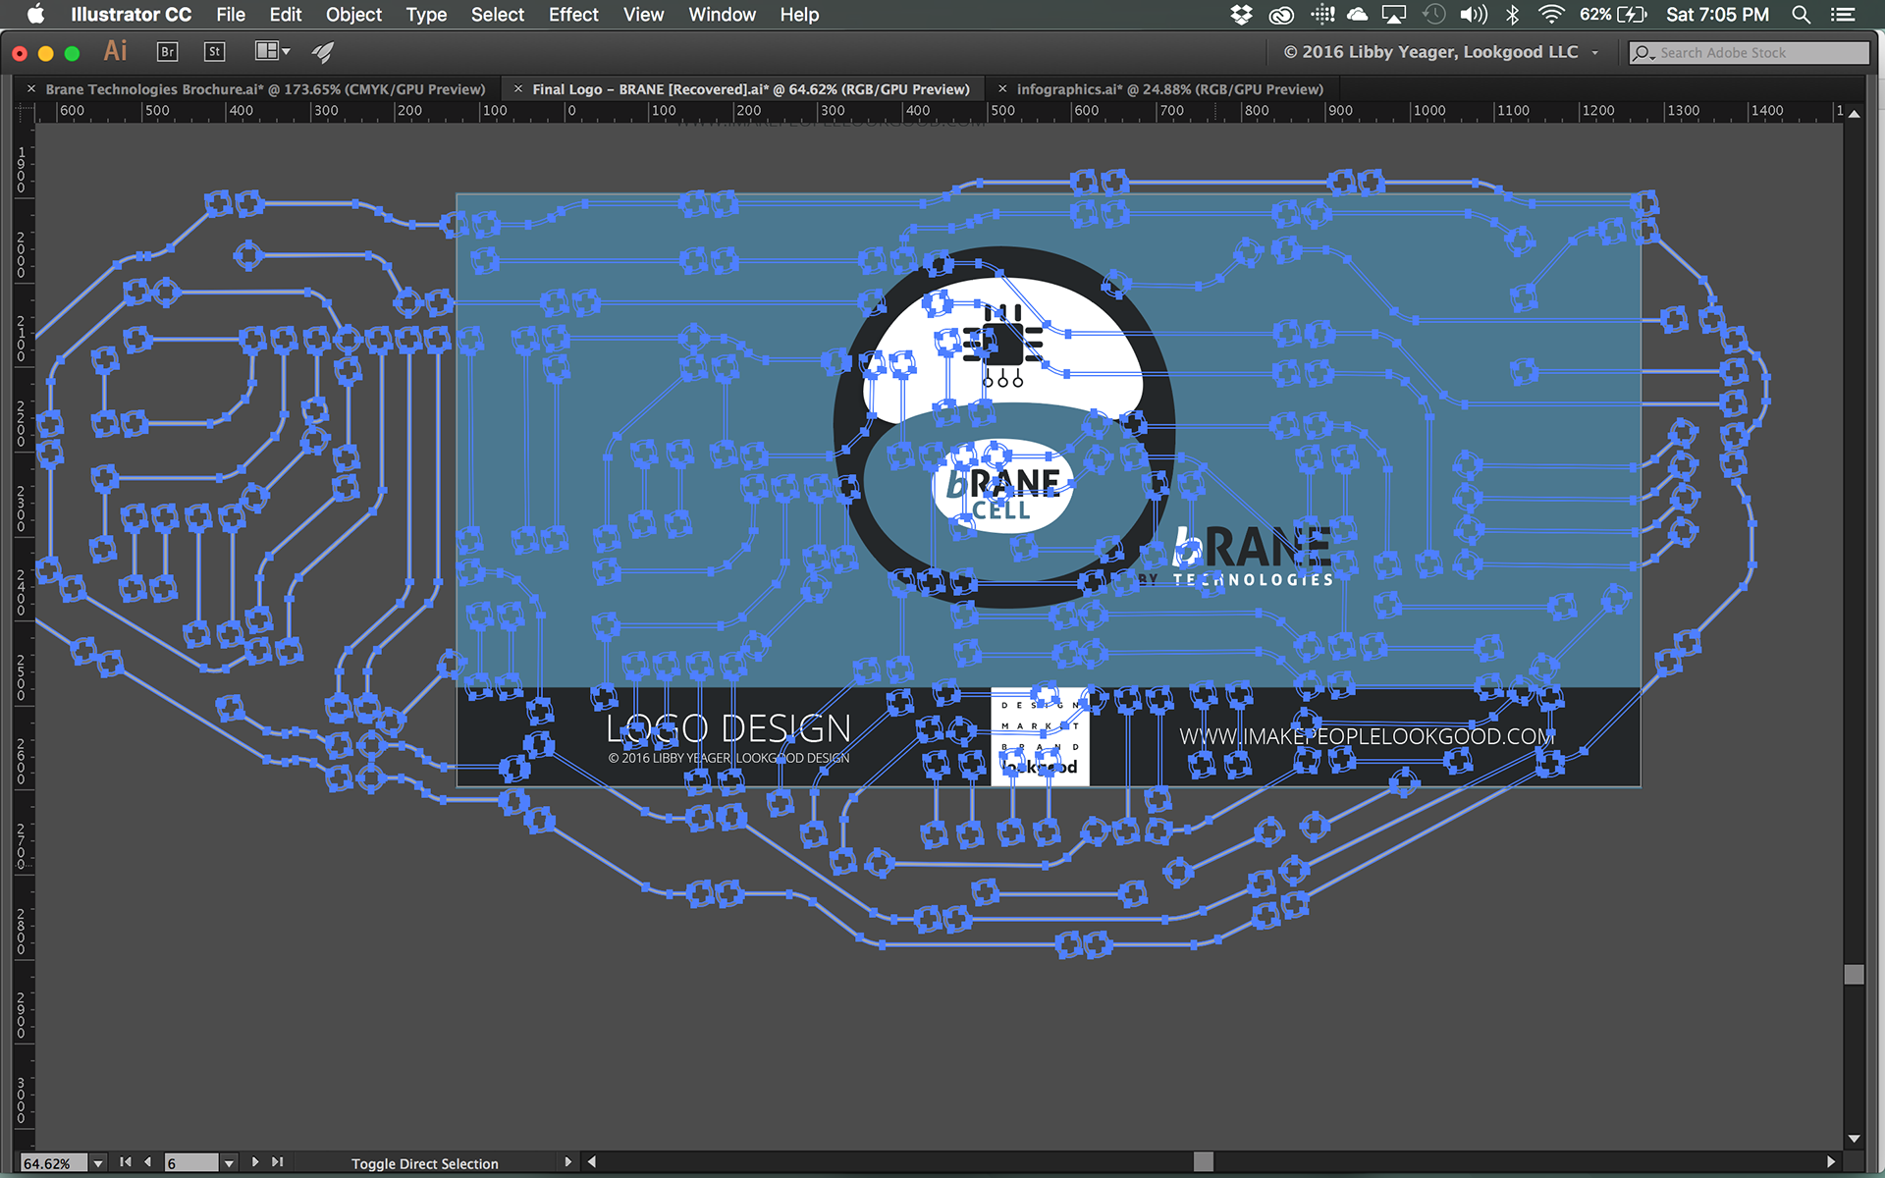Click the Illustrator Ai logo icon
This screenshot has width=1885, height=1178.
pyautogui.click(x=116, y=50)
